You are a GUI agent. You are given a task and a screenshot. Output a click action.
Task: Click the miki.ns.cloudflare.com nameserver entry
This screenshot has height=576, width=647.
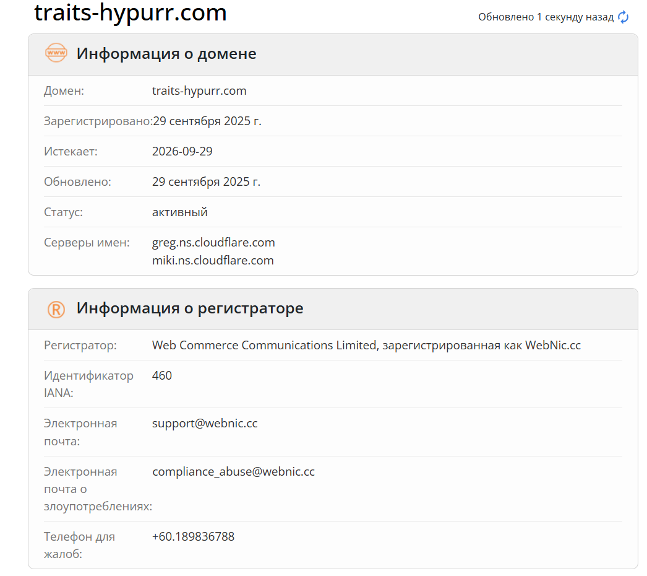pyautogui.click(x=213, y=260)
